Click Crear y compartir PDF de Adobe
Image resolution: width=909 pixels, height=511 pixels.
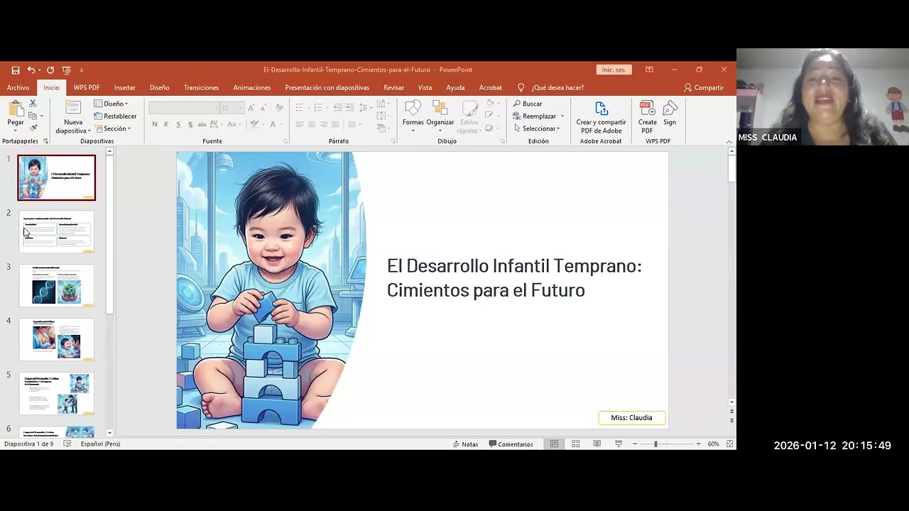click(x=601, y=117)
